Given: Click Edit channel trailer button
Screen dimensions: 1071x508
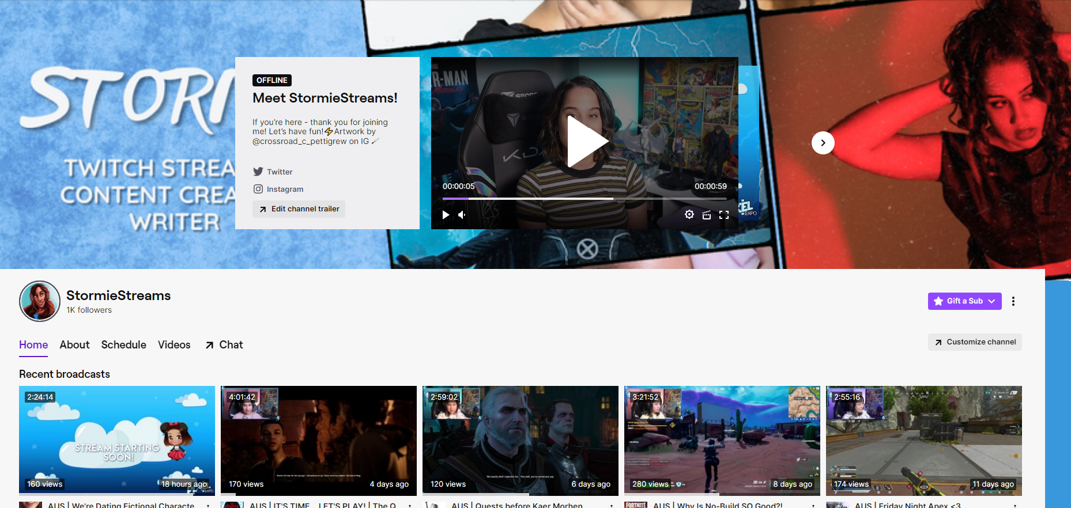Looking at the screenshot, I should click(x=299, y=209).
